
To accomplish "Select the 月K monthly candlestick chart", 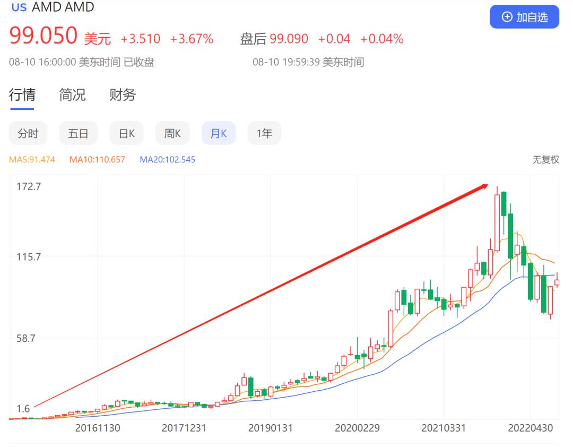I will 219,133.
